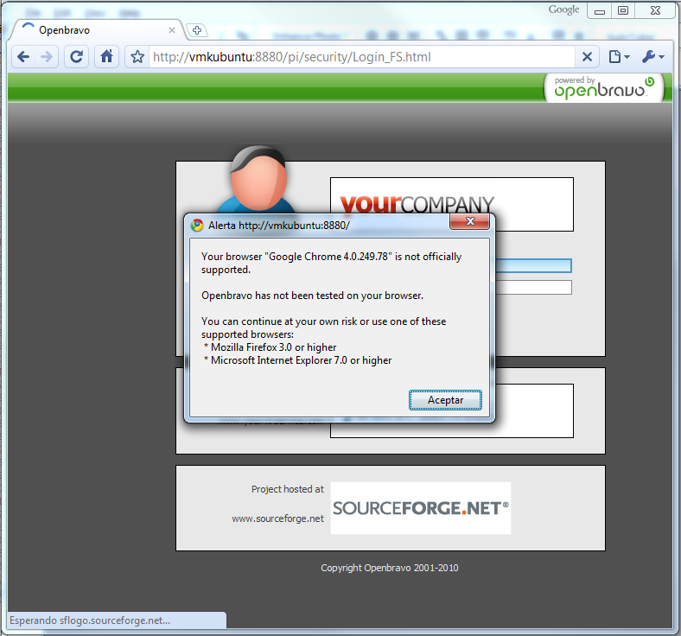Click the Google label in title bar
Screen dimensions: 681x636
tap(563, 10)
